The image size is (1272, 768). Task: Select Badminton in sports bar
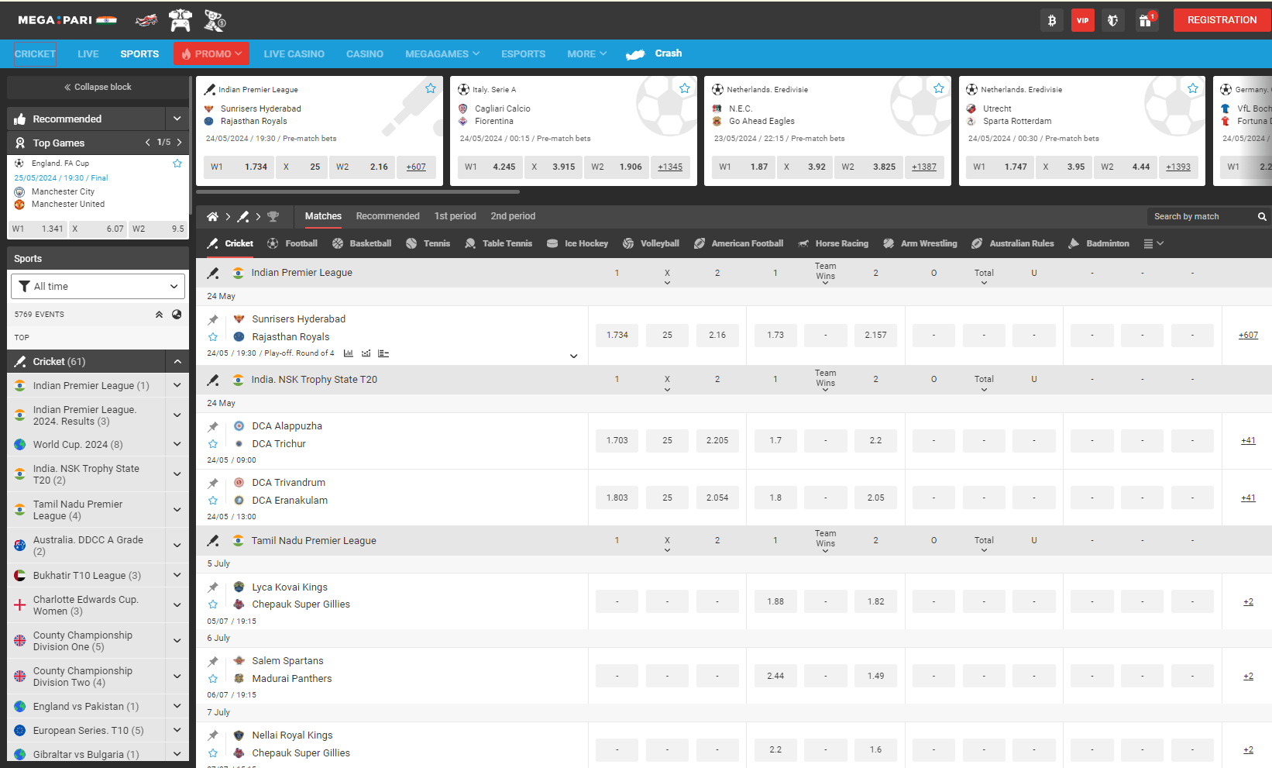1098,243
